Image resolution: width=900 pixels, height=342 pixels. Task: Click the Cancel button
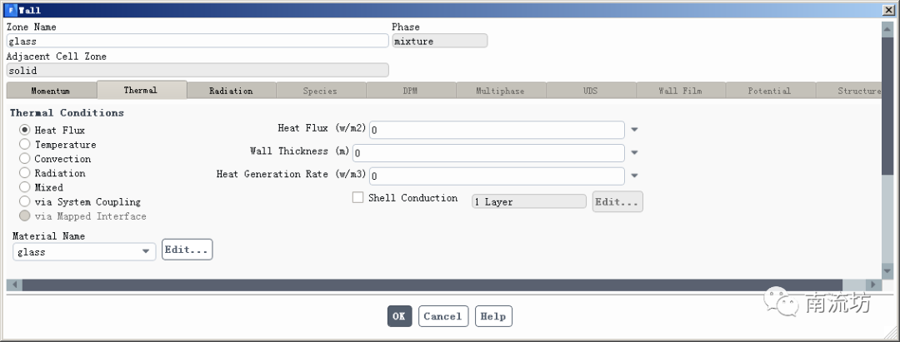442,316
